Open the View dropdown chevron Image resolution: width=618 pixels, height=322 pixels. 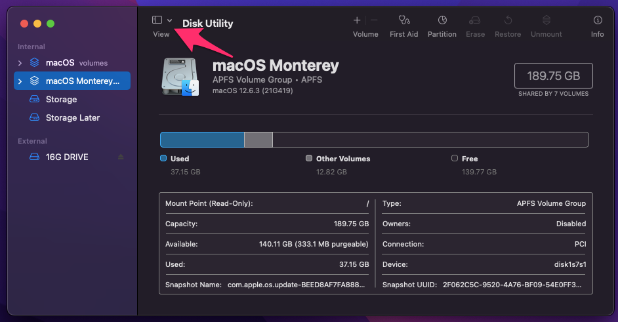click(x=169, y=20)
